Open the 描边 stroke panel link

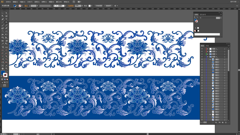pos(26,6)
